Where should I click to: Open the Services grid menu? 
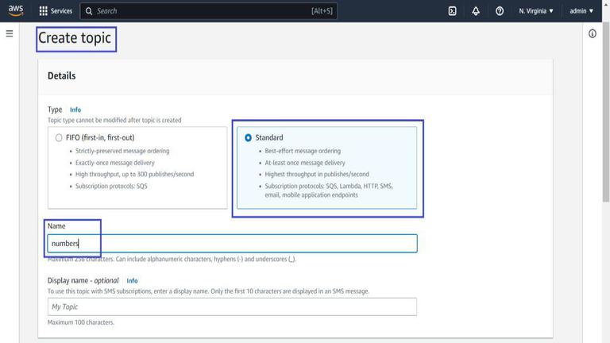tap(56, 11)
